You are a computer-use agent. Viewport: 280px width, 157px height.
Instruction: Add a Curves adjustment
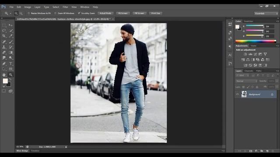pos(255,54)
